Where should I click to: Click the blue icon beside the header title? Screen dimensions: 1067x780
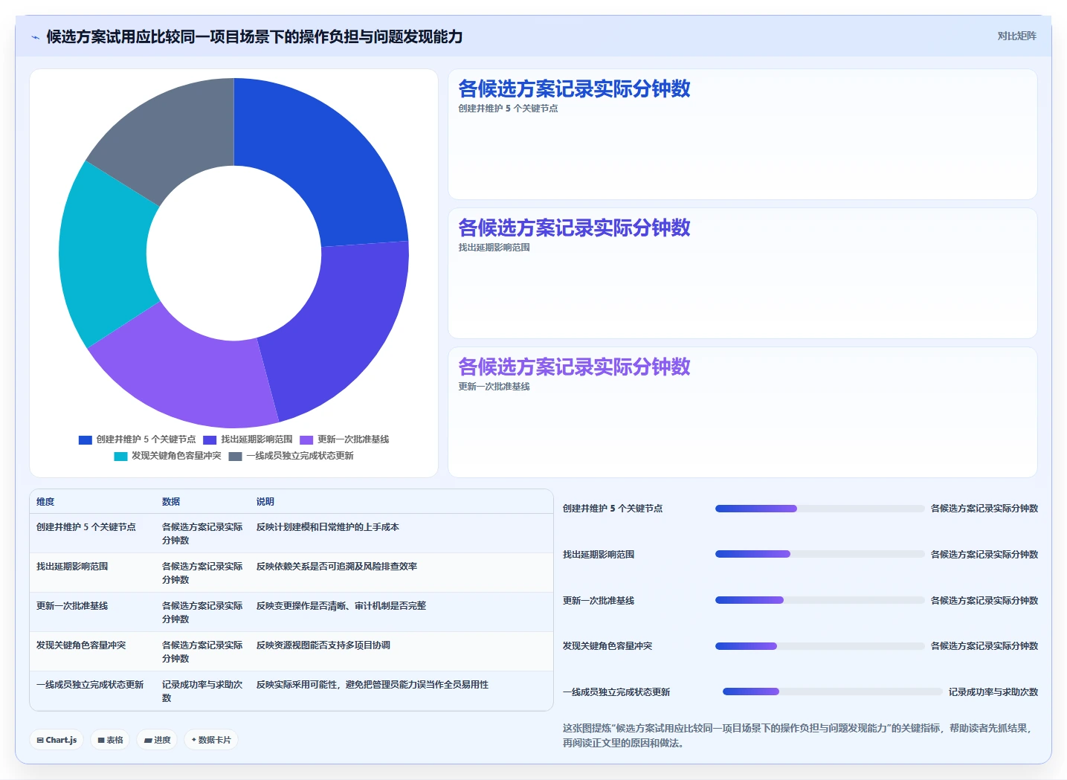tap(35, 37)
